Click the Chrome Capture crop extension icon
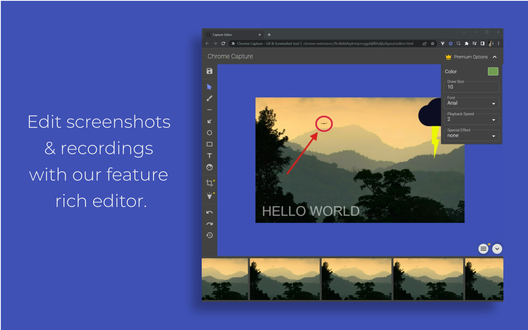Viewport: 528px width, 330px height. pyautogui.click(x=458, y=43)
